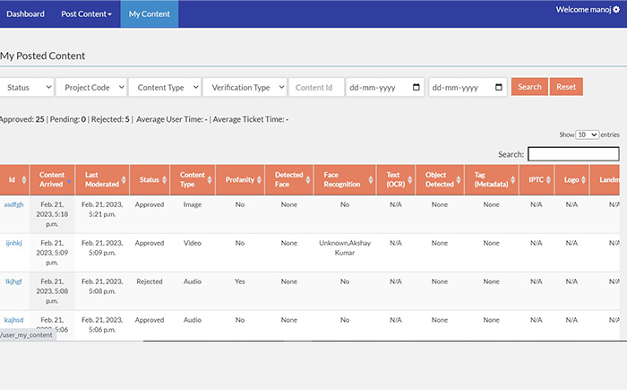Image resolution: width=627 pixels, height=390 pixels.
Task: Click horizontal scrollbar under the table
Action: [x=384, y=342]
